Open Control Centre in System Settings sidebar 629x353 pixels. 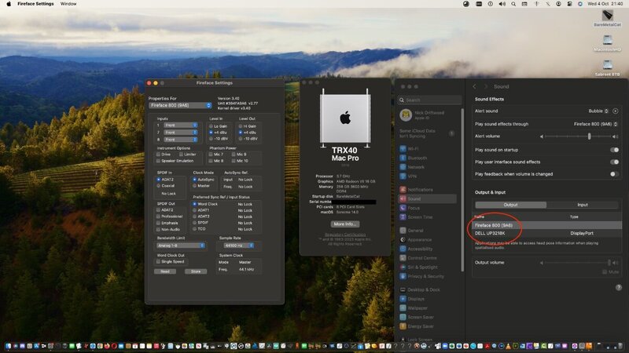418,258
